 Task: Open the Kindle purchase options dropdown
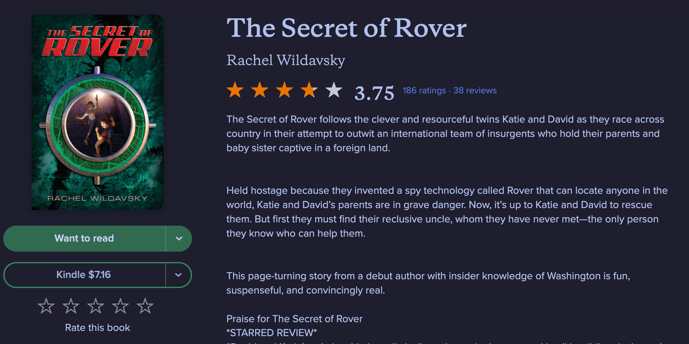point(179,275)
